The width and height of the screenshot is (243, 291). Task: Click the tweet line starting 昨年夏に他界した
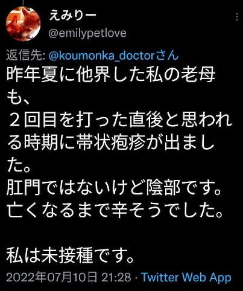pyautogui.click(x=111, y=75)
